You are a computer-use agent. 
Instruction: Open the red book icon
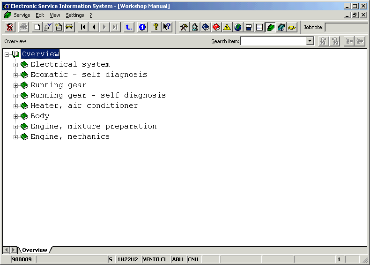pyautogui.click(x=216, y=27)
